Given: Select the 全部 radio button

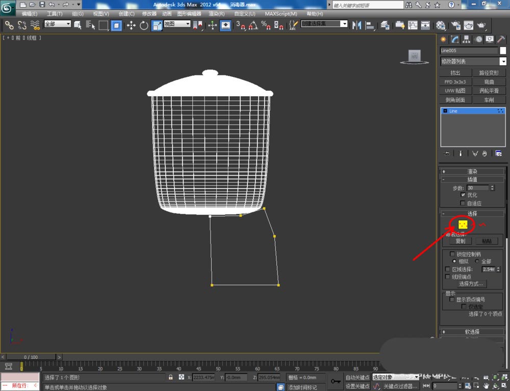Looking at the screenshot, I should pos(477,261).
